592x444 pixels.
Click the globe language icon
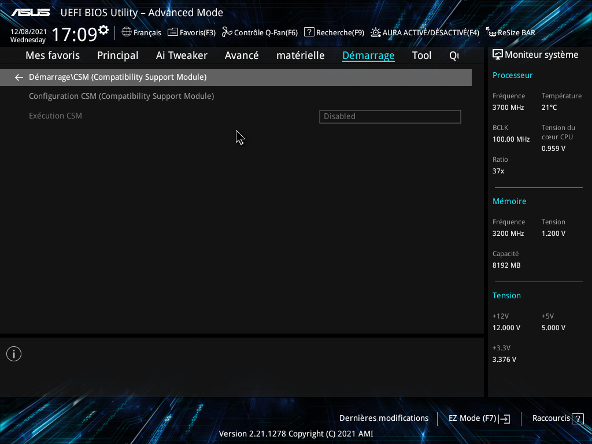127,32
